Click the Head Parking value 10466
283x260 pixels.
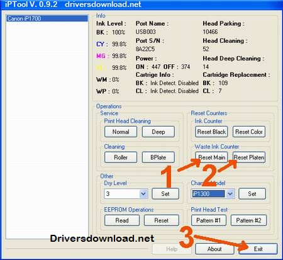[x=210, y=32]
